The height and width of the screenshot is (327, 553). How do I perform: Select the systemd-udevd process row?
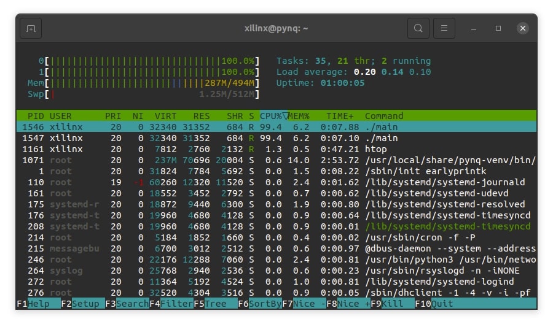(276, 193)
